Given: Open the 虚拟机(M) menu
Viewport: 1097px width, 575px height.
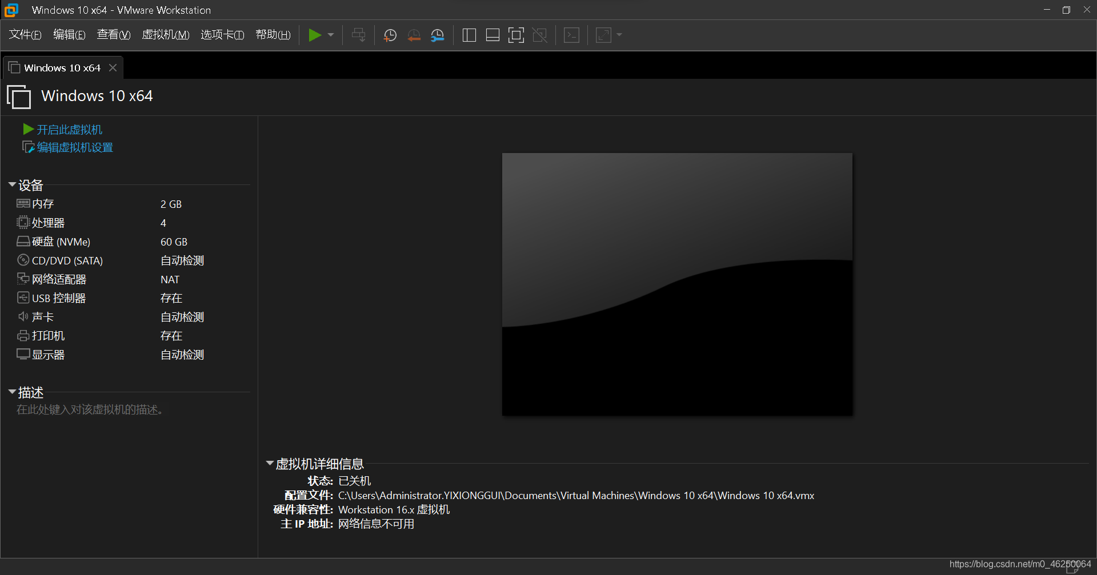Looking at the screenshot, I should pyautogui.click(x=166, y=35).
